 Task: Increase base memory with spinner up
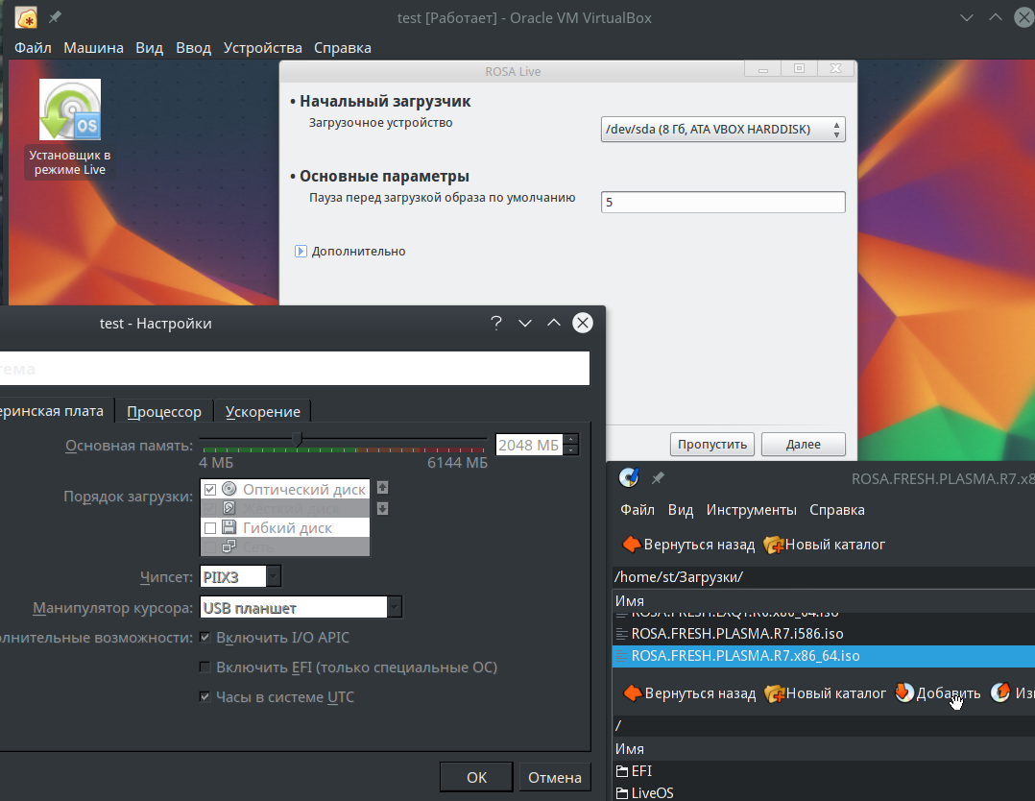[x=571, y=440]
